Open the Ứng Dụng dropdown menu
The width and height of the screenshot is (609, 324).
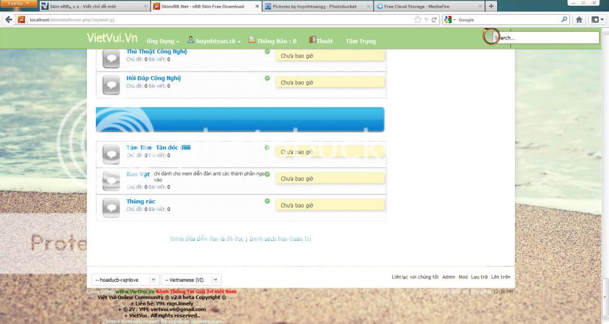point(163,41)
